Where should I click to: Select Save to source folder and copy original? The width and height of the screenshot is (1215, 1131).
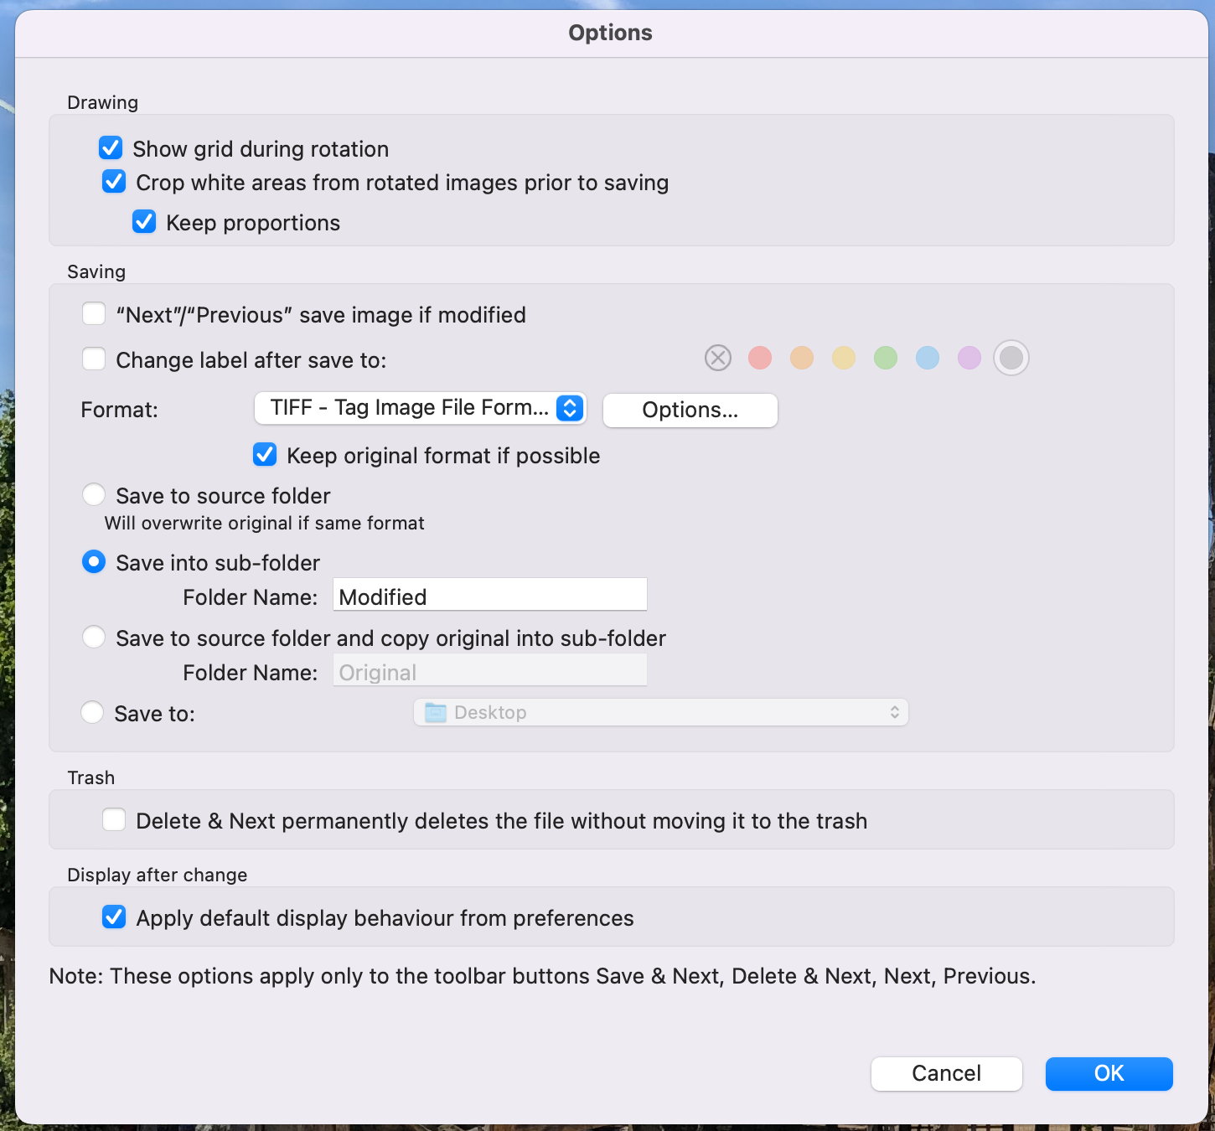tap(94, 638)
